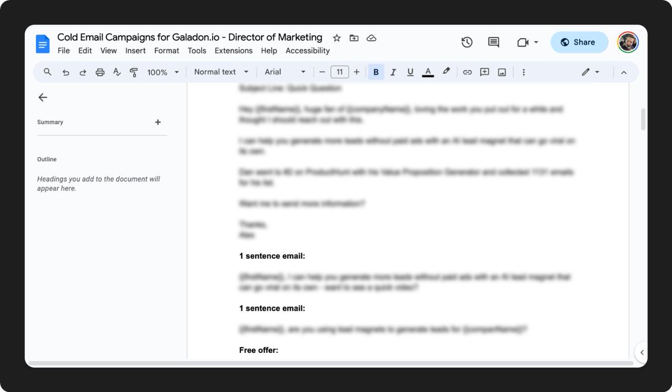Toggle underline formatting
This screenshot has width=672, height=392.
pos(410,72)
